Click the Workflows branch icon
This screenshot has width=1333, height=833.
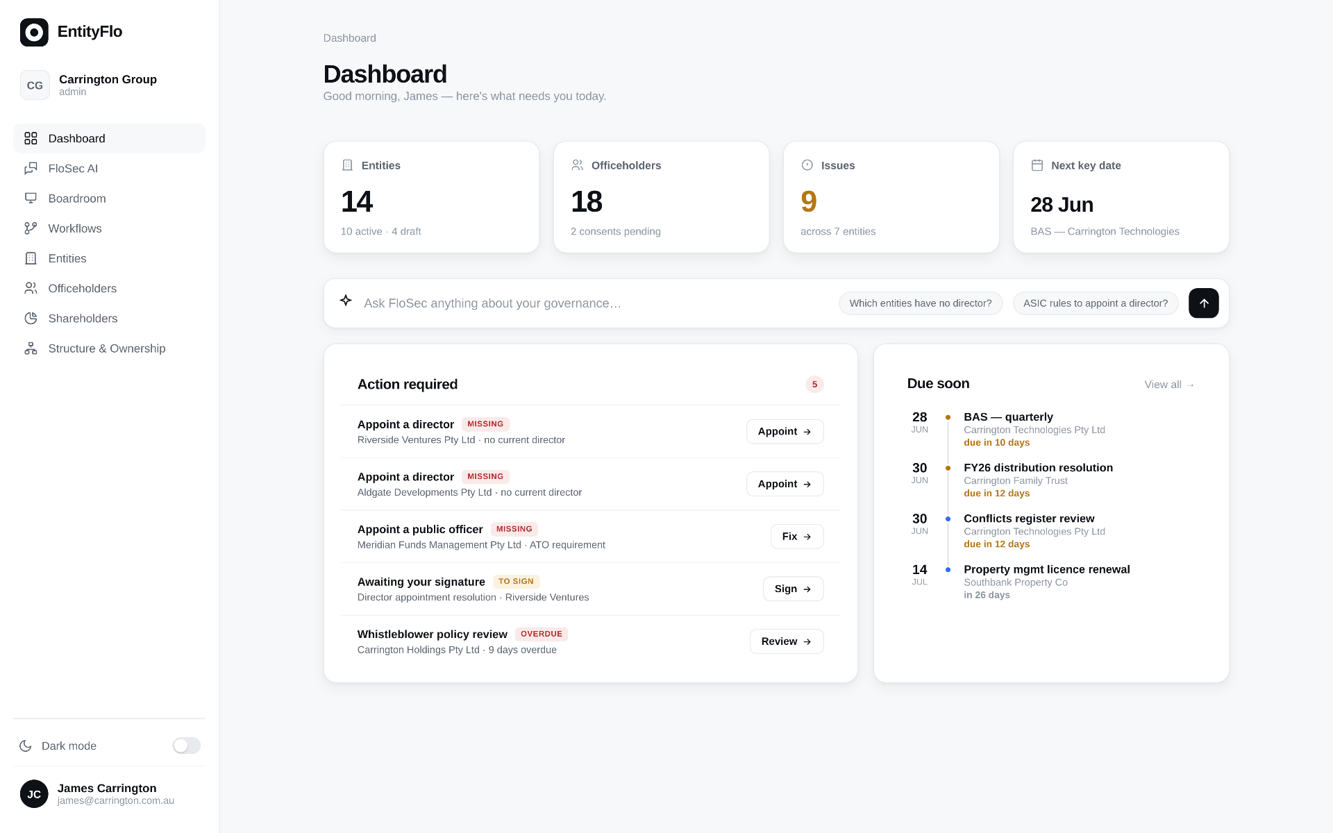point(31,228)
